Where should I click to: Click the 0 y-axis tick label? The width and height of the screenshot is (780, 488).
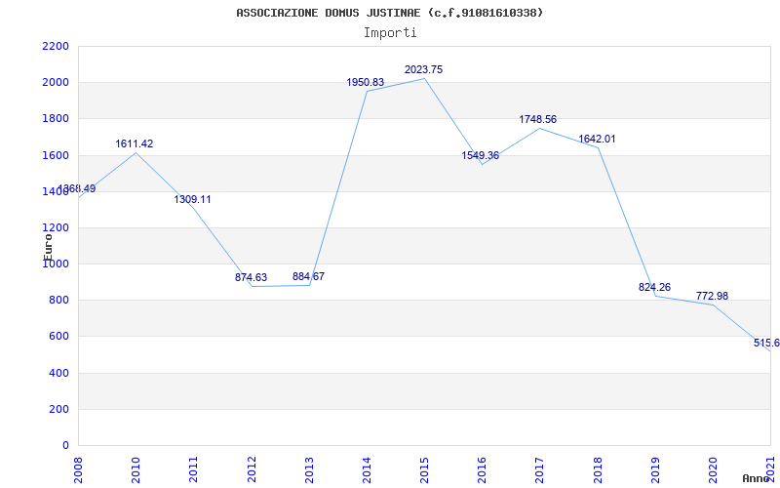click(x=65, y=446)
